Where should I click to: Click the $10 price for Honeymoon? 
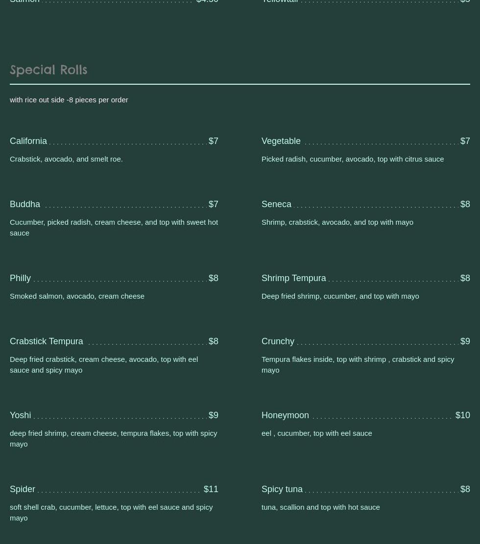coord(462,415)
